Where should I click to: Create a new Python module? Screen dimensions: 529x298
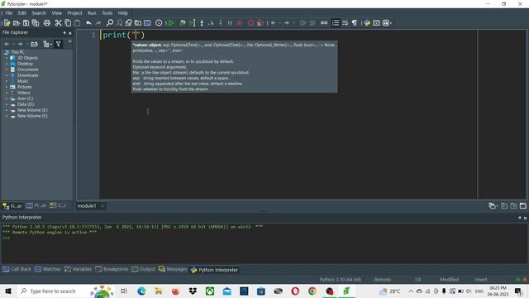(7, 23)
